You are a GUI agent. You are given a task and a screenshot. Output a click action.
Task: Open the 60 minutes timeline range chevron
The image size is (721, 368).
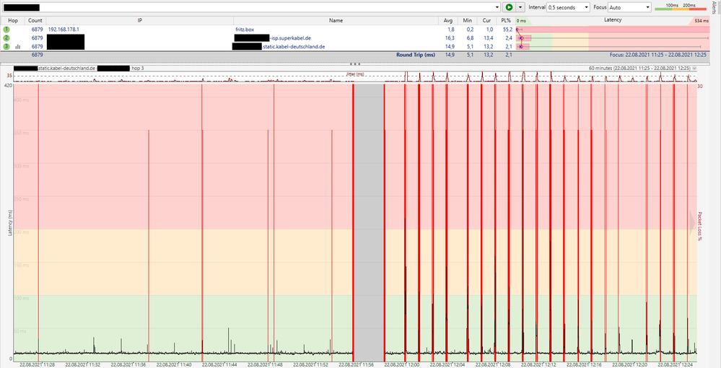(694, 68)
